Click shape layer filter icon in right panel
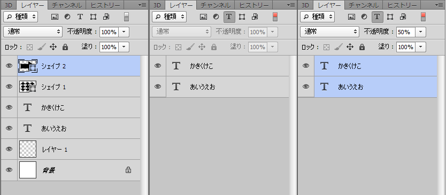446x195 pixels. coord(390,17)
